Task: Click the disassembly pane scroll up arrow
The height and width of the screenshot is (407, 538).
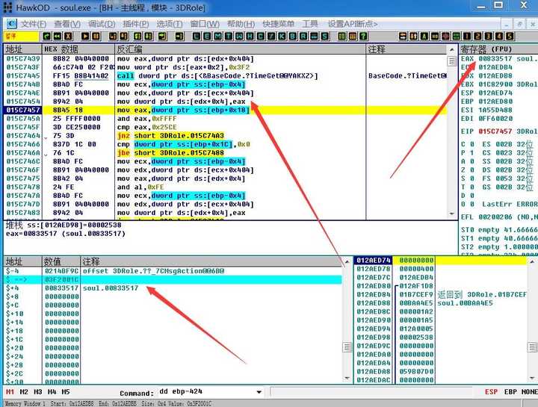Action: click(x=451, y=50)
